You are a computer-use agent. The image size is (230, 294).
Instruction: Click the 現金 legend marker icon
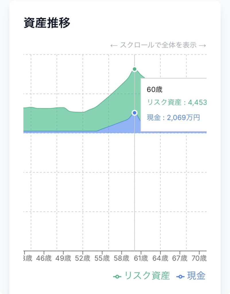pos(180,276)
